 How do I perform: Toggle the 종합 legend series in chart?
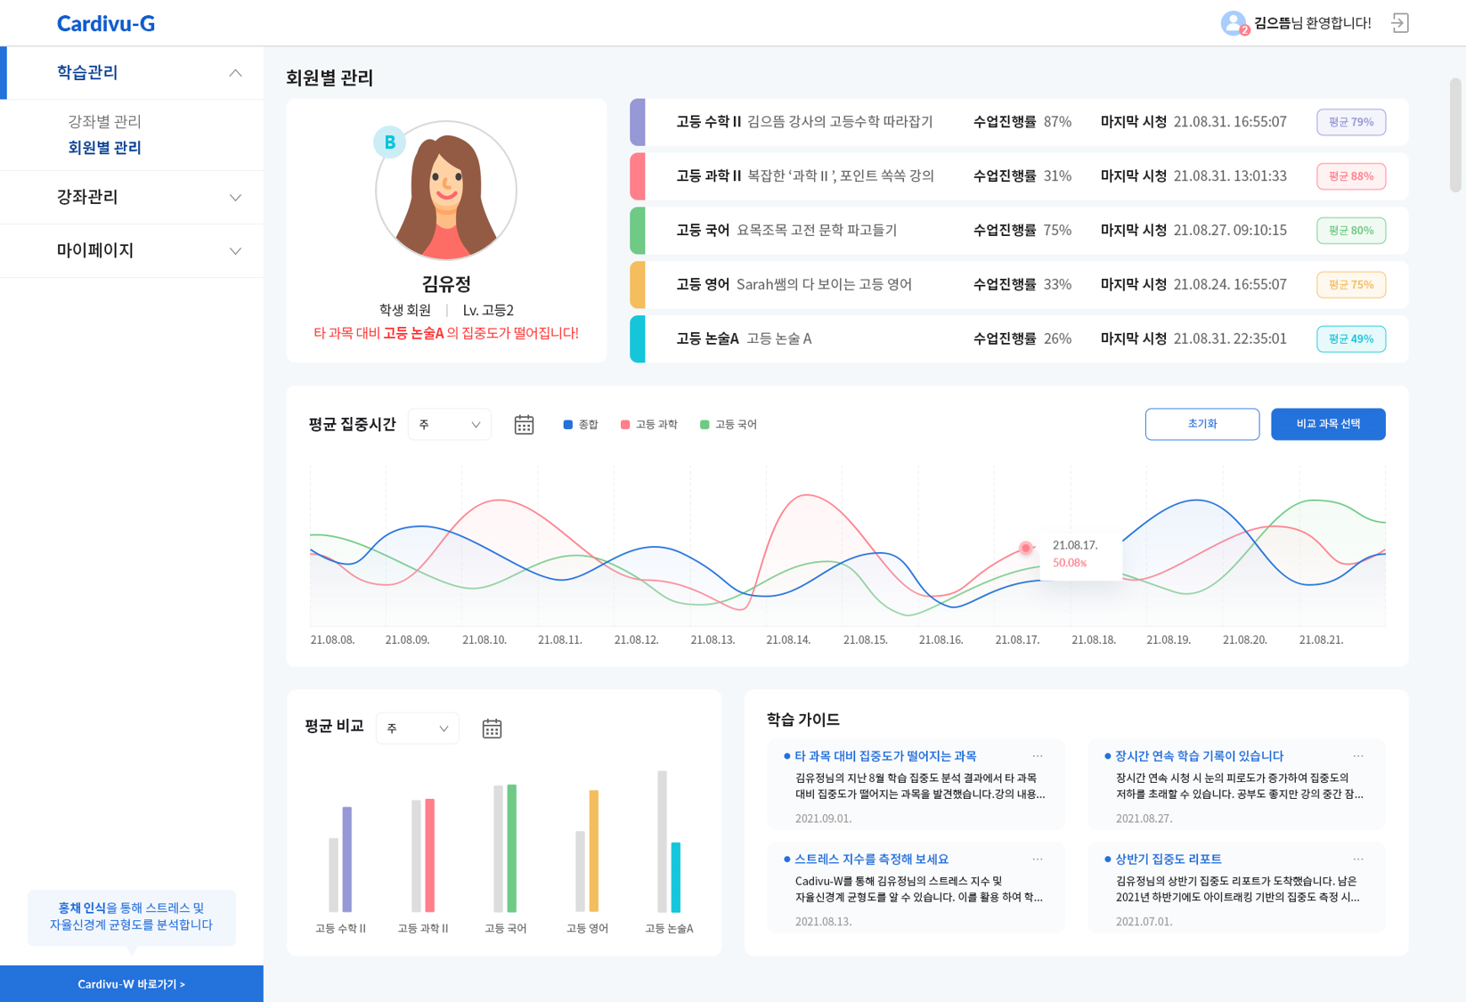coord(581,425)
